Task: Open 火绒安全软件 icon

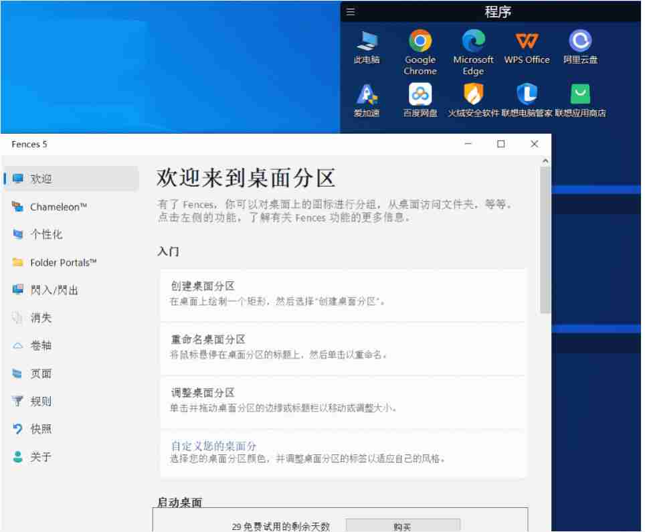Action: 473,100
